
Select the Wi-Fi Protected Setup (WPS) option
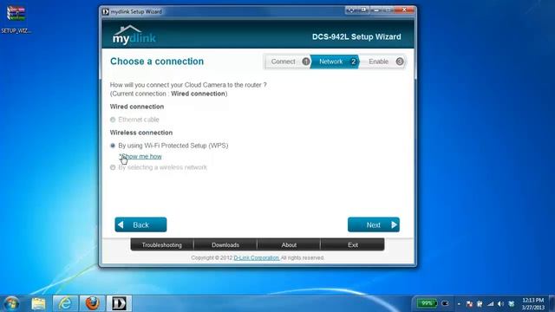[x=113, y=146]
